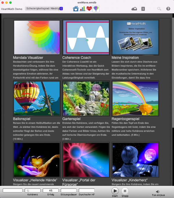Click the Ballonspiel title text
Viewport: 174px width, 198px height.
[22, 119]
